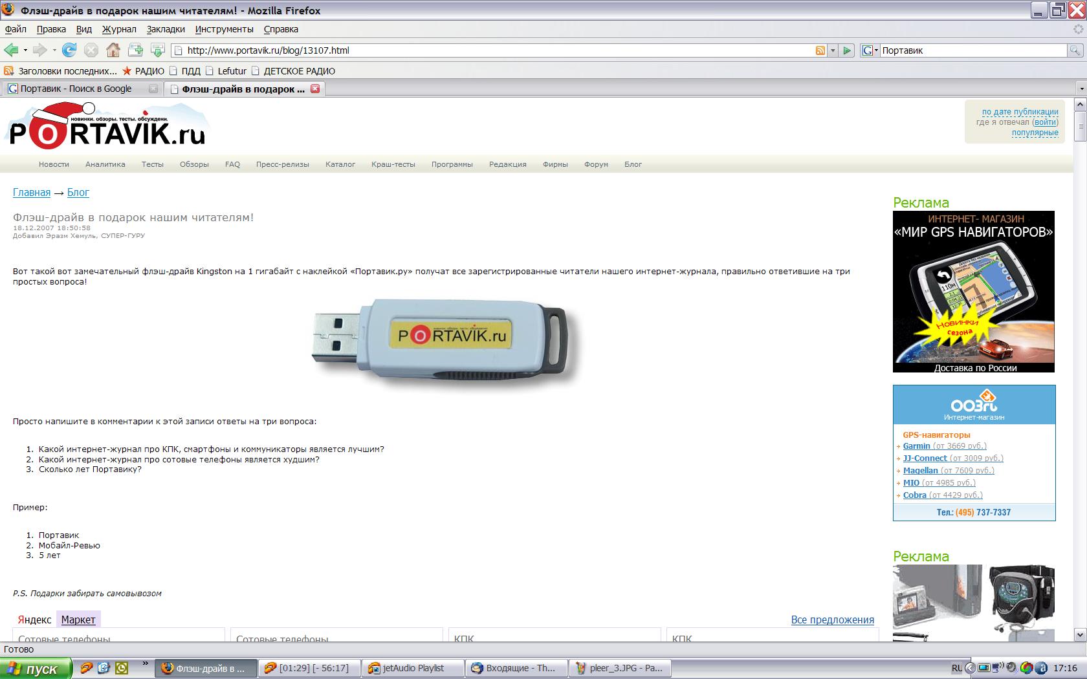The width and height of the screenshot is (1087, 679).
Task: Select the 'Флэш-драйв в подарок' tab
Action: pyautogui.click(x=245, y=89)
